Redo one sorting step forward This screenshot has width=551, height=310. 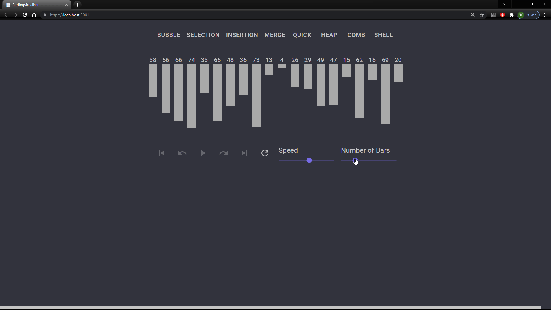coord(224,153)
